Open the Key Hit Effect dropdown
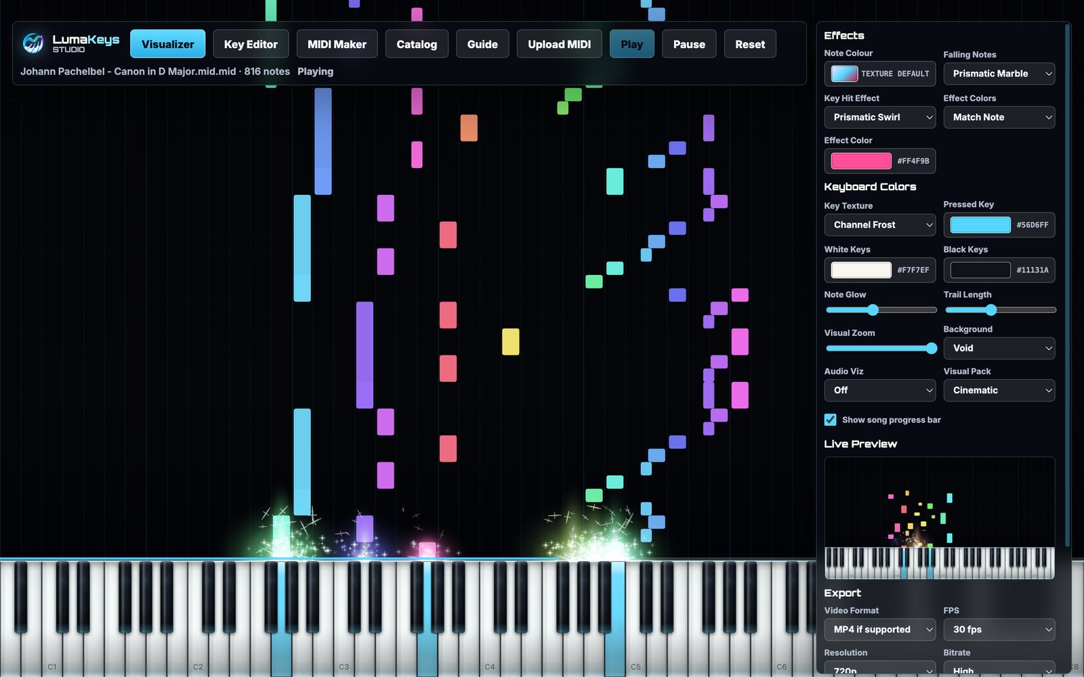1084x677 pixels. [879, 117]
